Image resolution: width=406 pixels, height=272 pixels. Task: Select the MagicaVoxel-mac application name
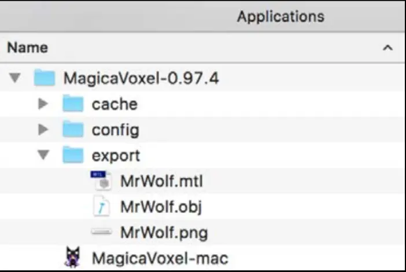160,258
